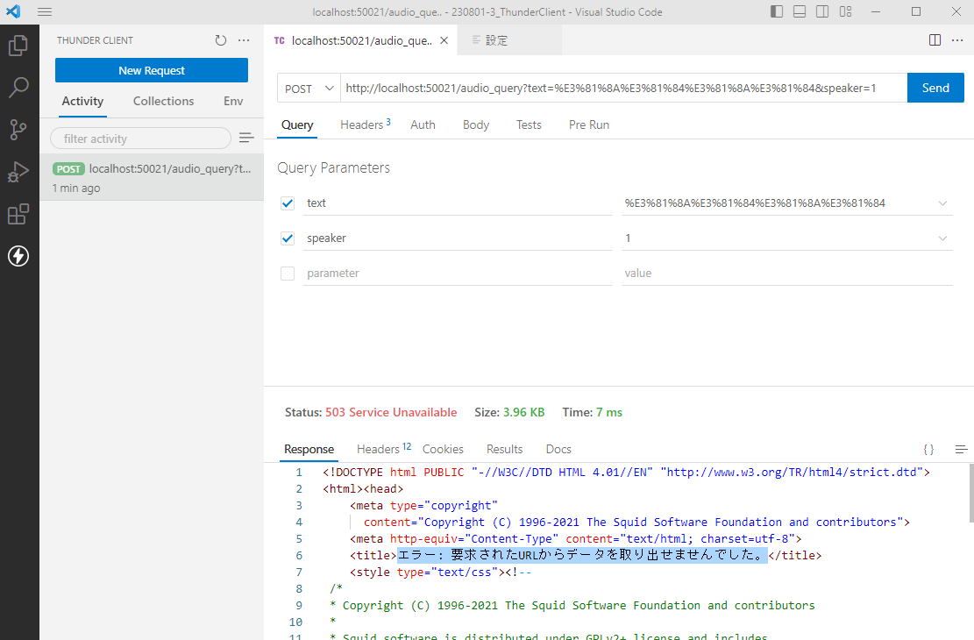Click the filter activity input

(x=140, y=139)
